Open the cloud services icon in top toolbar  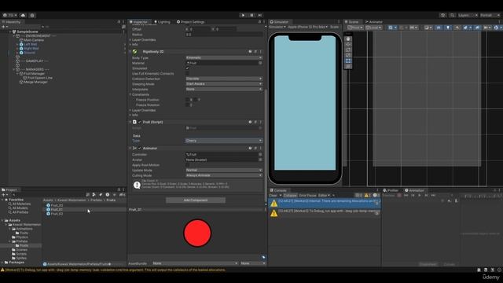[x=23, y=15]
